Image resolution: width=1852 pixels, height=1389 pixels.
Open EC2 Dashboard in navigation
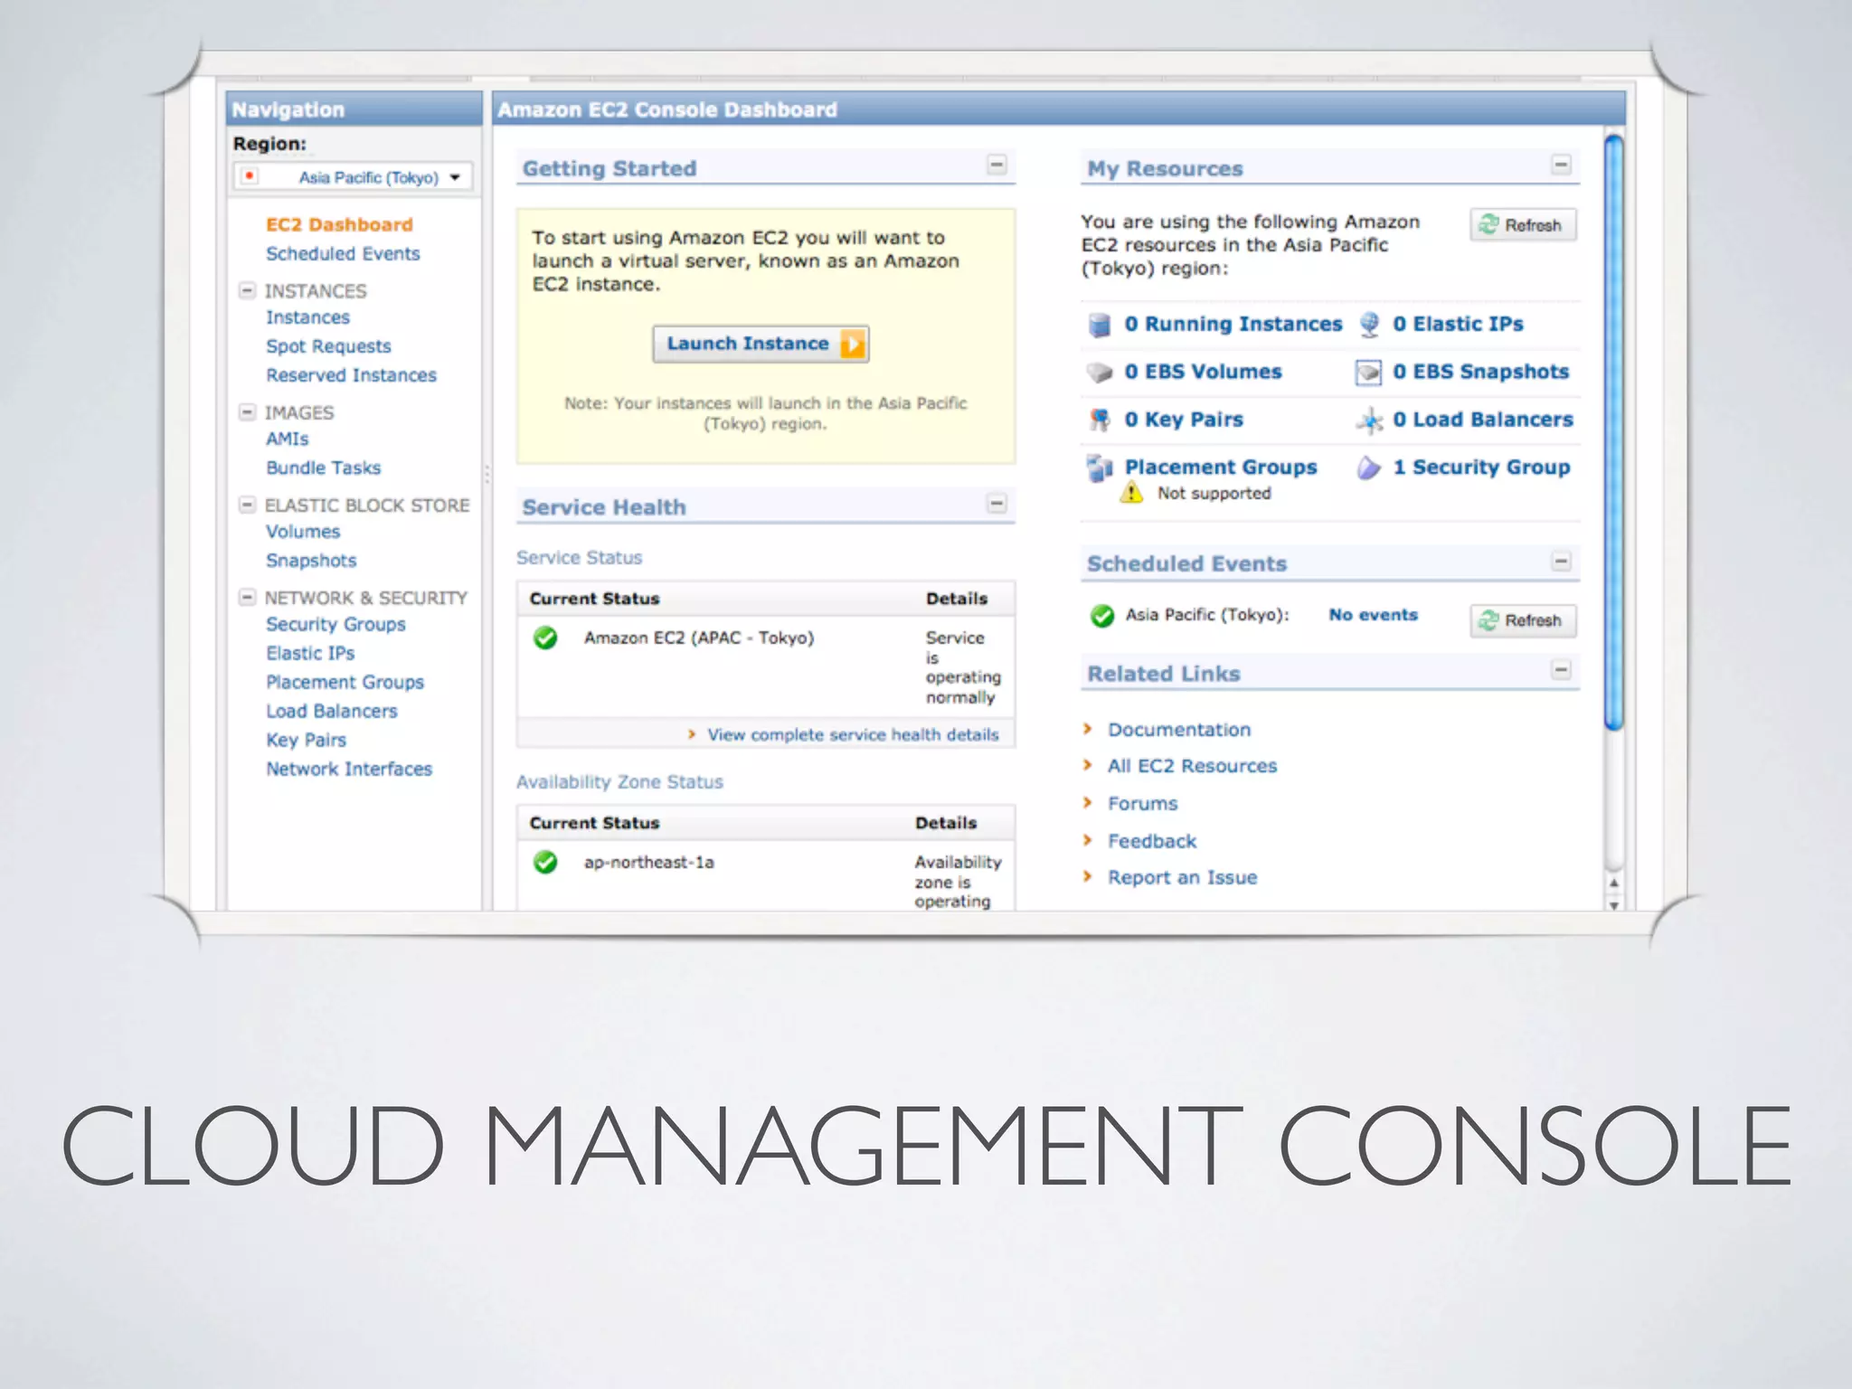(339, 224)
